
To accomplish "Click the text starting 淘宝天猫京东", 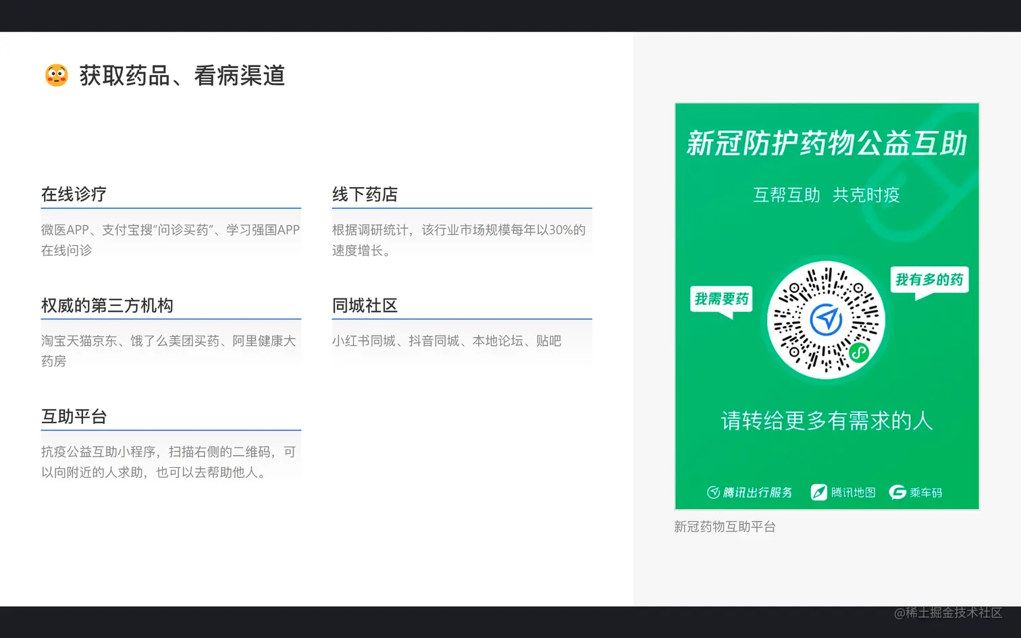I will tap(169, 350).
